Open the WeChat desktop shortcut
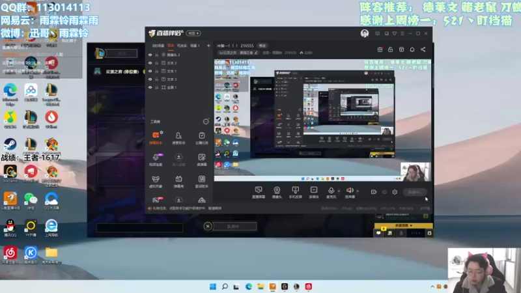Screen dimensions: 521x293 click(x=31, y=201)
